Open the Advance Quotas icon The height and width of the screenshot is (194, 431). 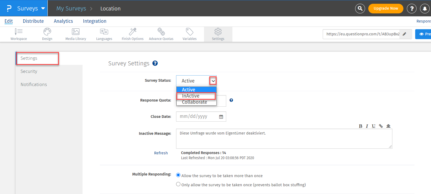coord(161,32)
